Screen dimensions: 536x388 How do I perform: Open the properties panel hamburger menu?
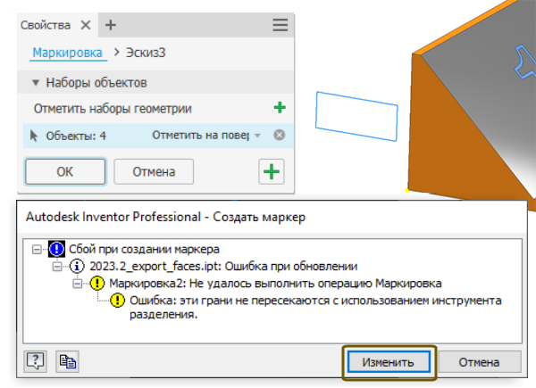pos(280,25)
